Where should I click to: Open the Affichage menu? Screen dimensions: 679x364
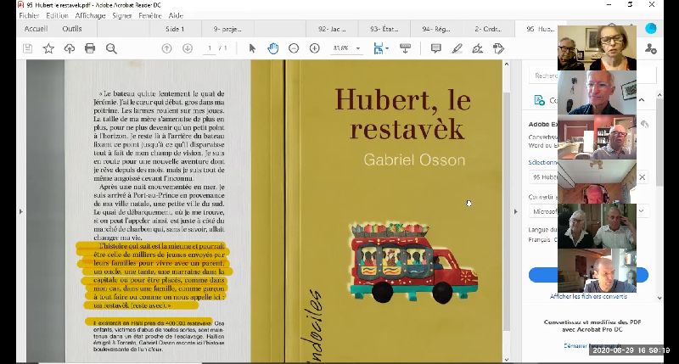90,15
